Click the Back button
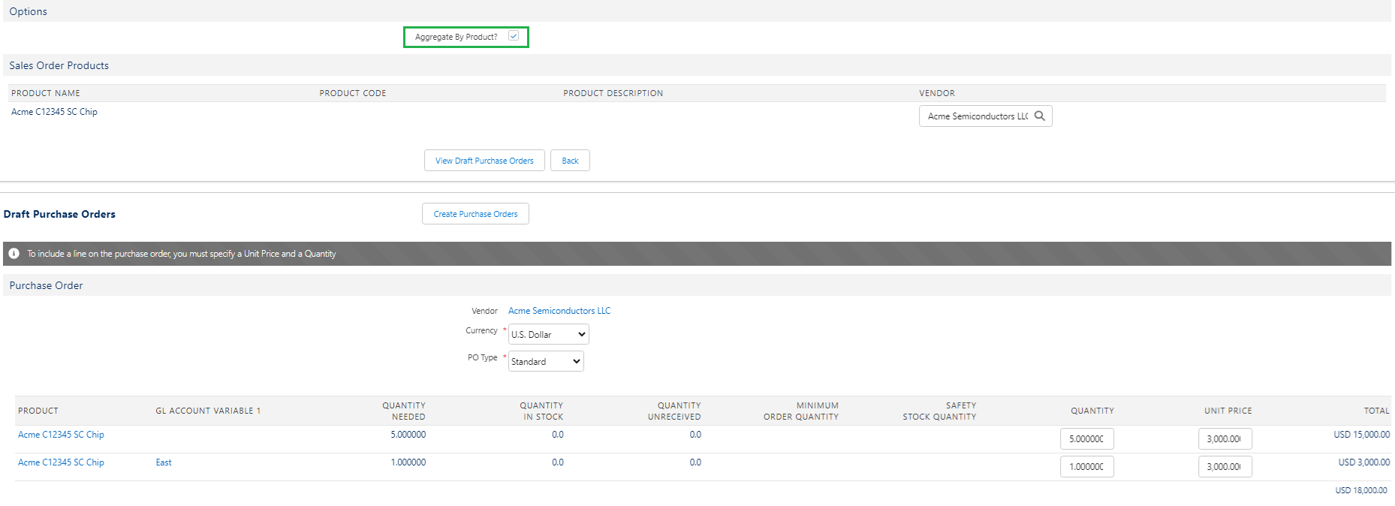This screenshot has height=506, width=1395. pos(570,161)
